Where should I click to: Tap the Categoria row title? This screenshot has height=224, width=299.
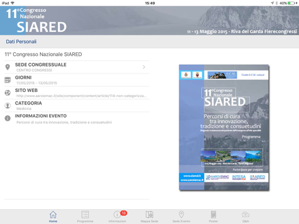click(29, 103)
